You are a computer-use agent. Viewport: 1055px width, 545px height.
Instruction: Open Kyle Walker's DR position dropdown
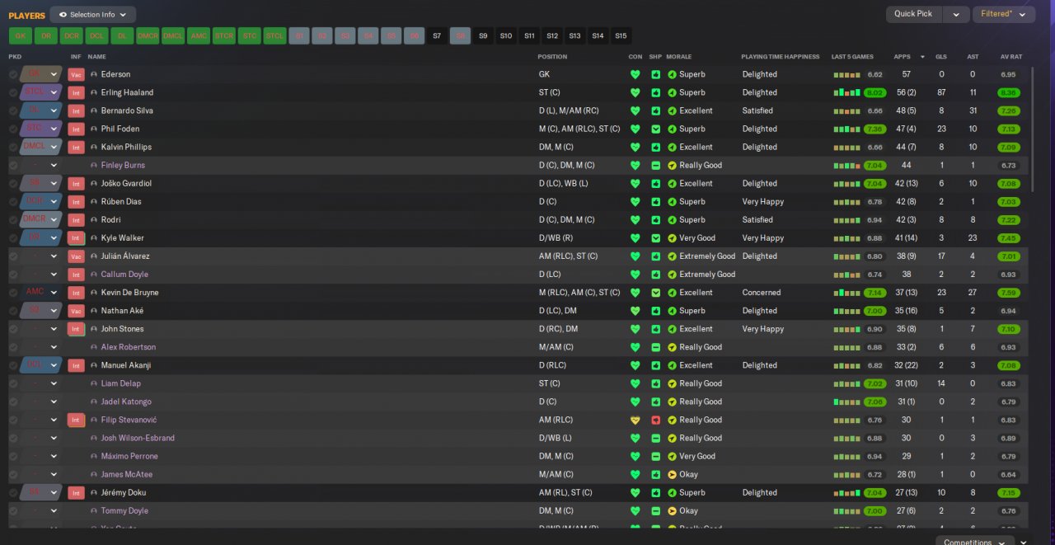(41, 238)
